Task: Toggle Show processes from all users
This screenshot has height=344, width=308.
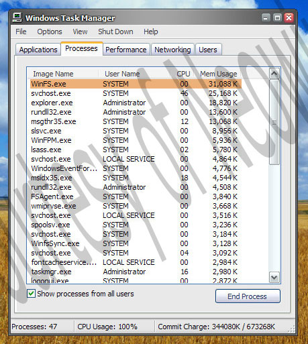Action: click(x=31, y=294)
